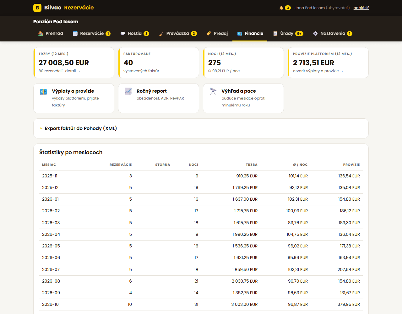This screenshot has width=402, height=314.
Task: Go to the Hostia tab
Action: 135,34
